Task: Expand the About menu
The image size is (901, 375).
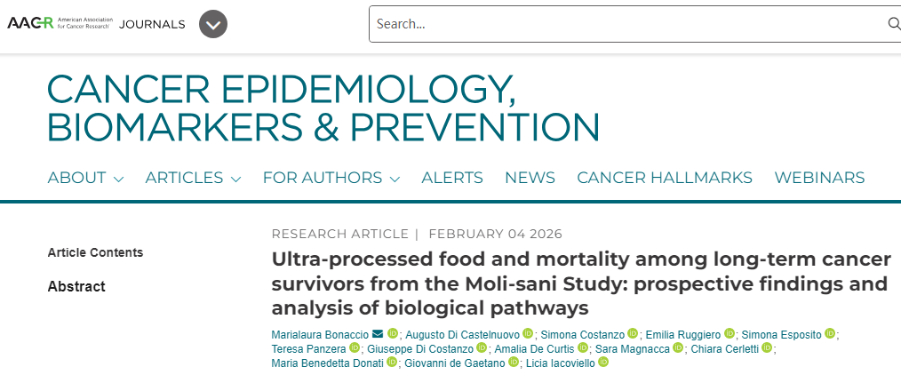Action: pyautogui.click(x=85, y=178)
